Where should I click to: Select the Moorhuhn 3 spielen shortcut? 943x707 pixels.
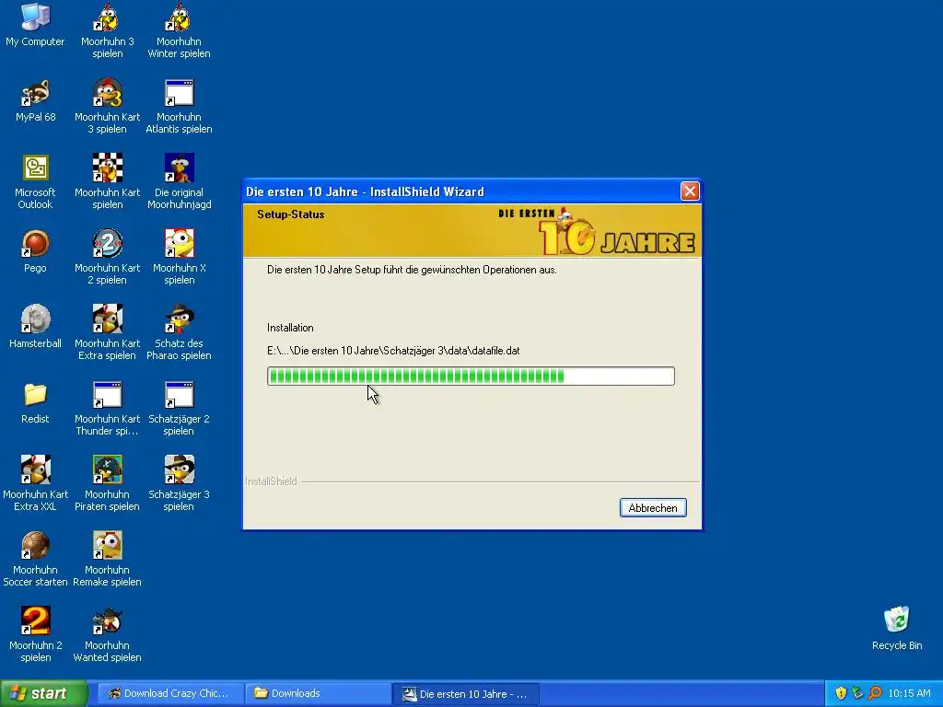pyautogui.click(x=107, y=30)
